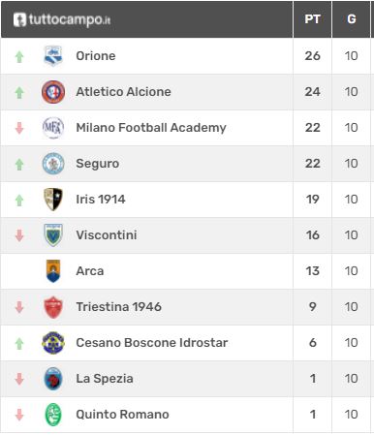Screen dimensions: 374x435
Task: Click the Viscontini shield crest
Action: coord(53,235)
